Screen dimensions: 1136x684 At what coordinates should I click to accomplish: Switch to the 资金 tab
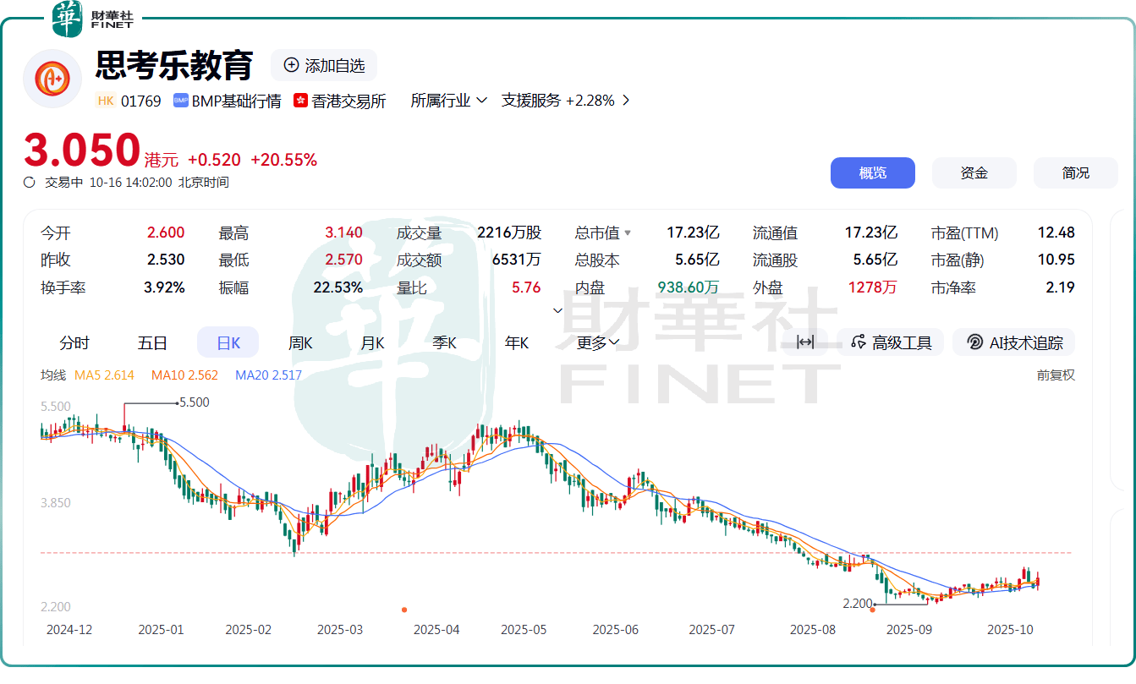click(x=974, y=172)
